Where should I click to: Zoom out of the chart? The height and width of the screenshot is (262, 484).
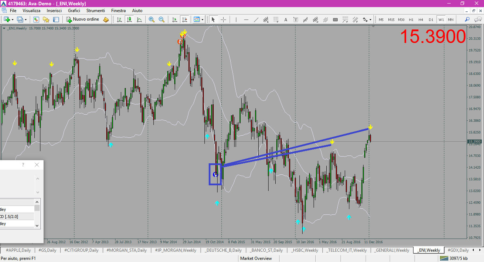(x=162, y=20)
